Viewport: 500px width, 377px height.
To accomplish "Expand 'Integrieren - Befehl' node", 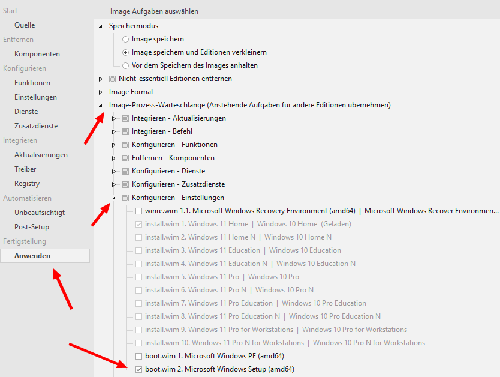I will (113, 132).
